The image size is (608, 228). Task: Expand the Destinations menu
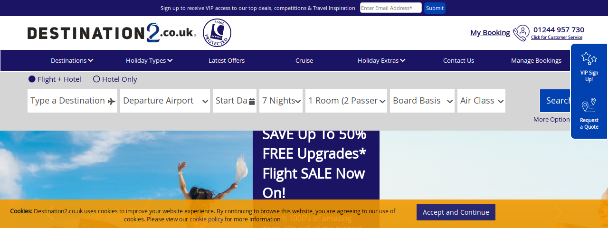tap(72, 60)
